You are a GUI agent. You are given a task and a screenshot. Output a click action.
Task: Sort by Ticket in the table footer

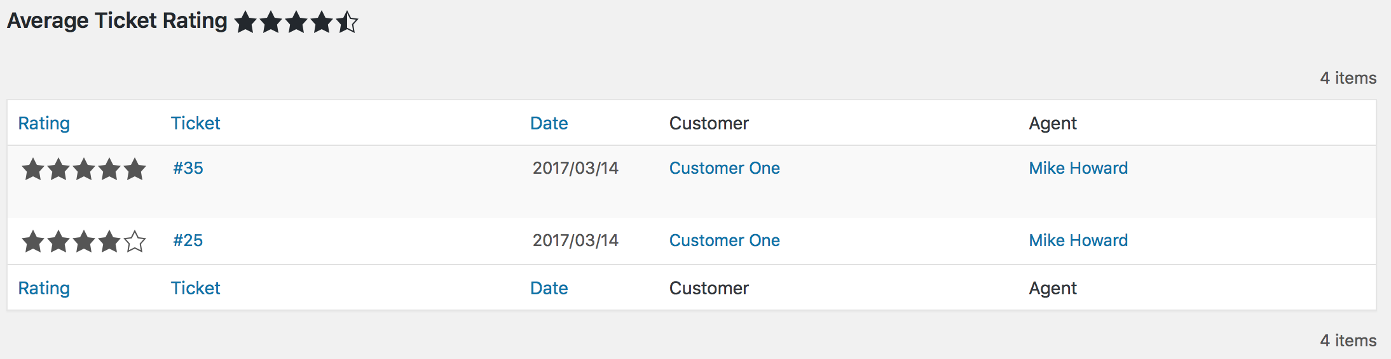195,288
